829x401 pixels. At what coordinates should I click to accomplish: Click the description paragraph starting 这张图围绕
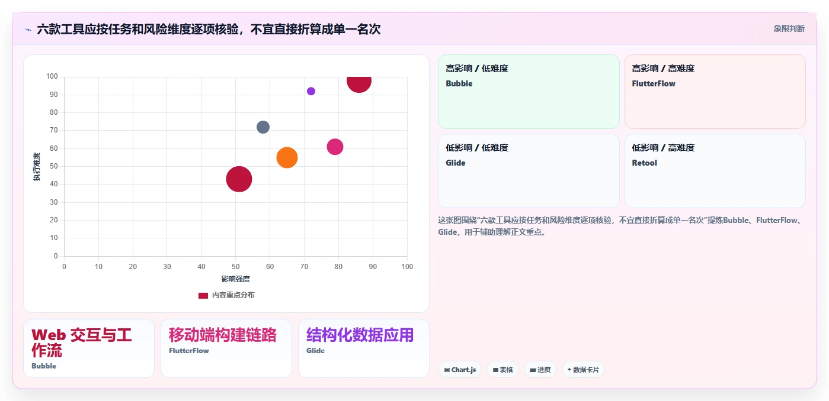tap(620, 226)
